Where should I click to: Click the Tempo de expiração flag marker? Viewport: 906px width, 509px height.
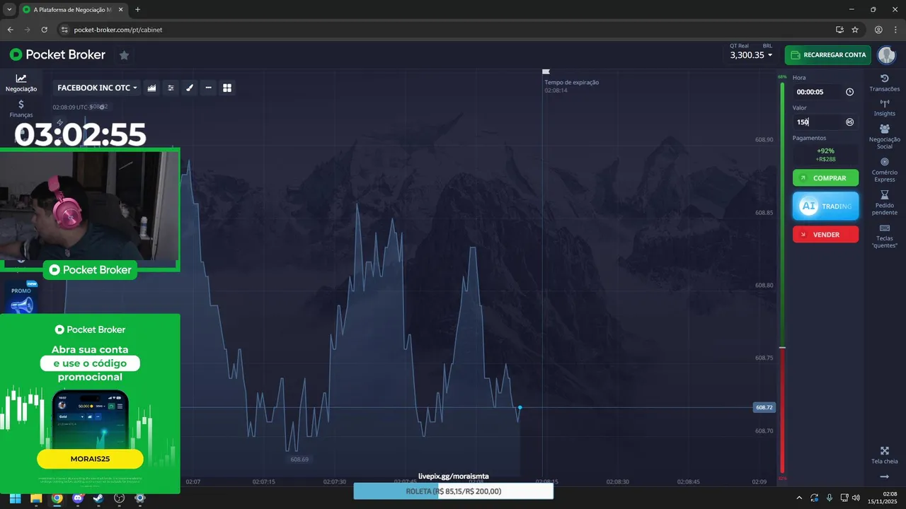tap(546, 71)
